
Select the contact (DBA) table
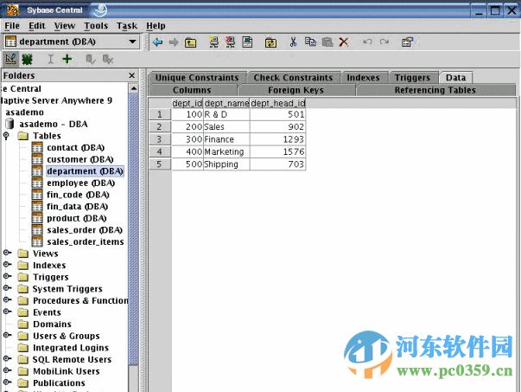click(75, 147)
